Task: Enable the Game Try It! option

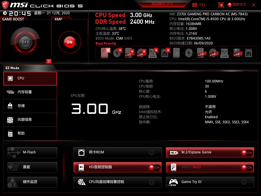Action: point(210,182)
